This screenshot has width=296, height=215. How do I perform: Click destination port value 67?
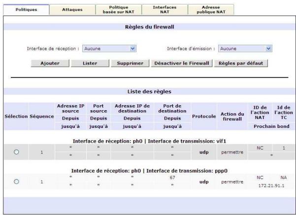click(x=172, y=178)
